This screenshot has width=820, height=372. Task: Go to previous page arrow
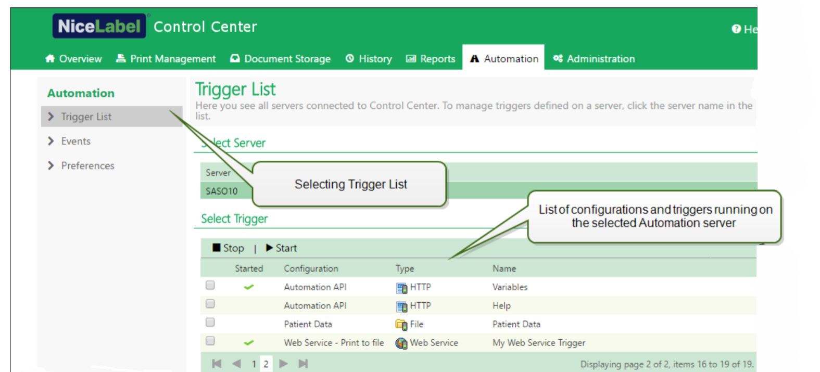click(236, 364)
